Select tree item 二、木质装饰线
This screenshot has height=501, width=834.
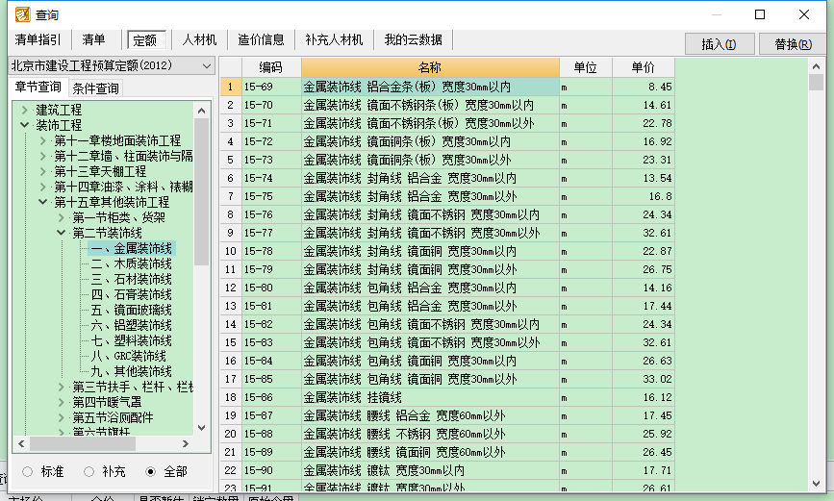pyautogui.click(x=132, y=263)
